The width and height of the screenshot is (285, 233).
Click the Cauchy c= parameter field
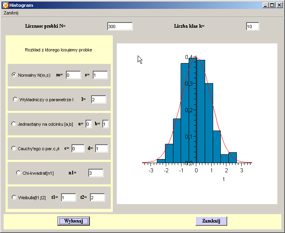click(78, 149)
